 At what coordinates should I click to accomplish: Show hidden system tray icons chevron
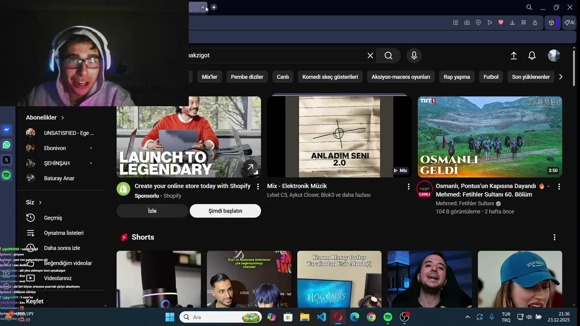[x=468, y=317]
